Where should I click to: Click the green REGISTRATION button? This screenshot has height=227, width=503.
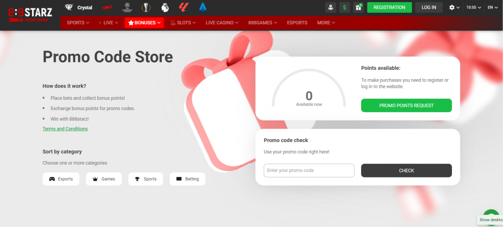coord(390,7)
